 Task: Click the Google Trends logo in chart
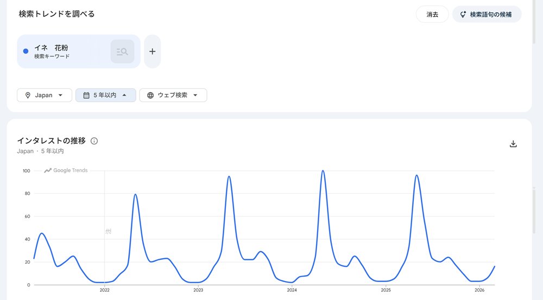66,170
